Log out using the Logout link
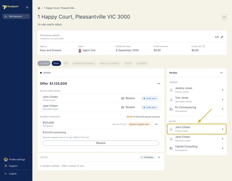Screen dimensions: 232x181 point(11,174)
